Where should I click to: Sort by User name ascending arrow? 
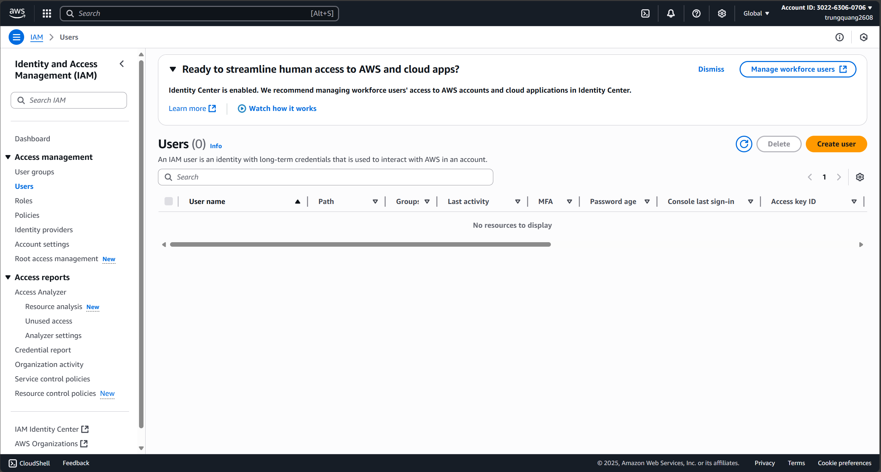coord(297,202)
